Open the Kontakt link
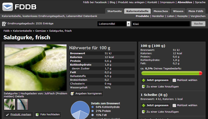This screenshot has width=208, height=119. 152,2
